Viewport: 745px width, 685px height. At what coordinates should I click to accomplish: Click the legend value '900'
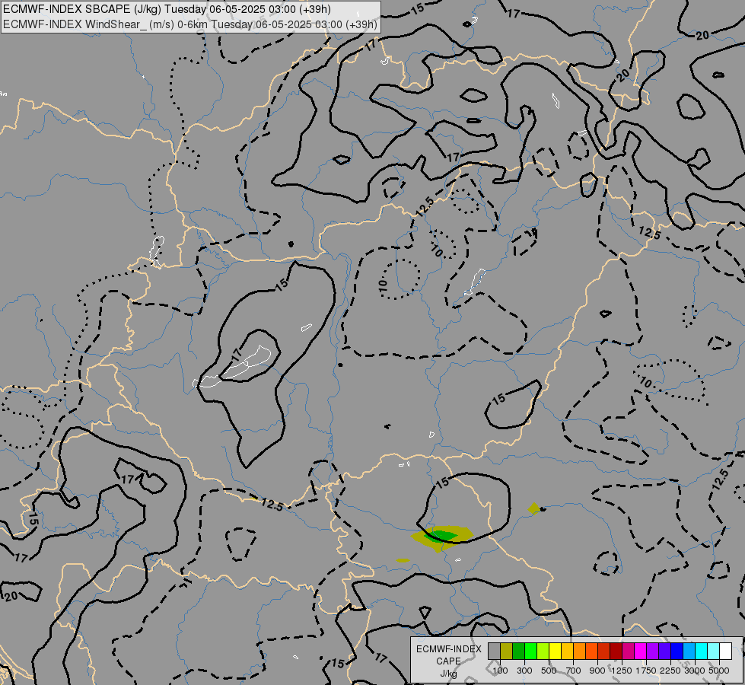click(597, 671)
